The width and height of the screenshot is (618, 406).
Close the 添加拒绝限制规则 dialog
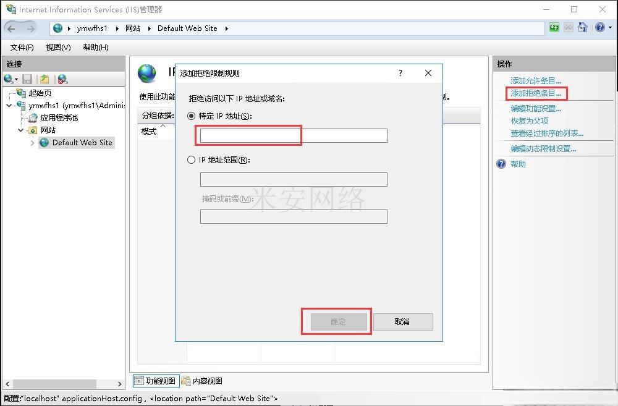[x=428, y=73]
